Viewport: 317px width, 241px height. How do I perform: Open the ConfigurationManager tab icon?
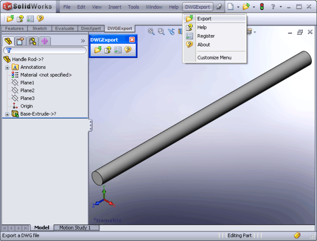32,41
